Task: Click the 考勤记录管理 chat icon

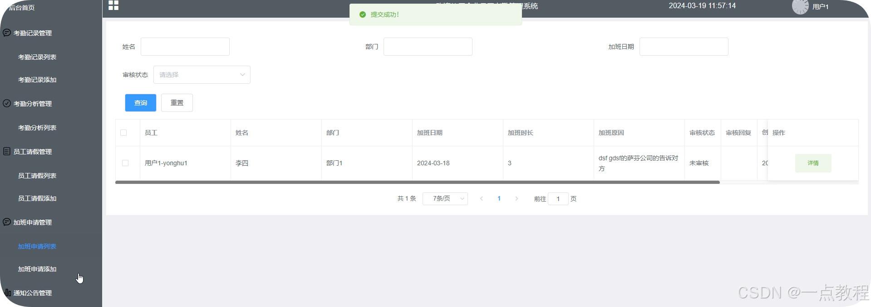Action: 7,33
